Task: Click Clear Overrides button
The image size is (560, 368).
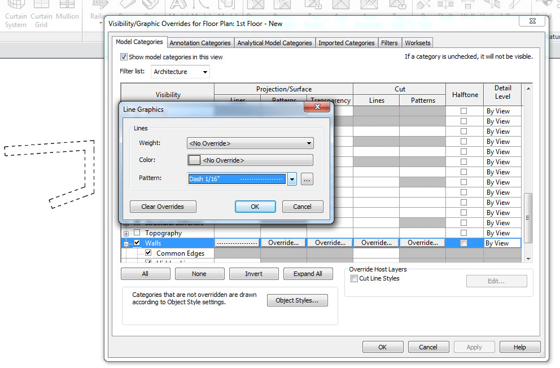Action: [x=163, y=207]
